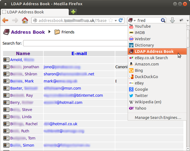Image resolution: width=190 pixels, height=151 pixels.
Task: Click the jono@ email address link
Action: (x=62, y=67)
